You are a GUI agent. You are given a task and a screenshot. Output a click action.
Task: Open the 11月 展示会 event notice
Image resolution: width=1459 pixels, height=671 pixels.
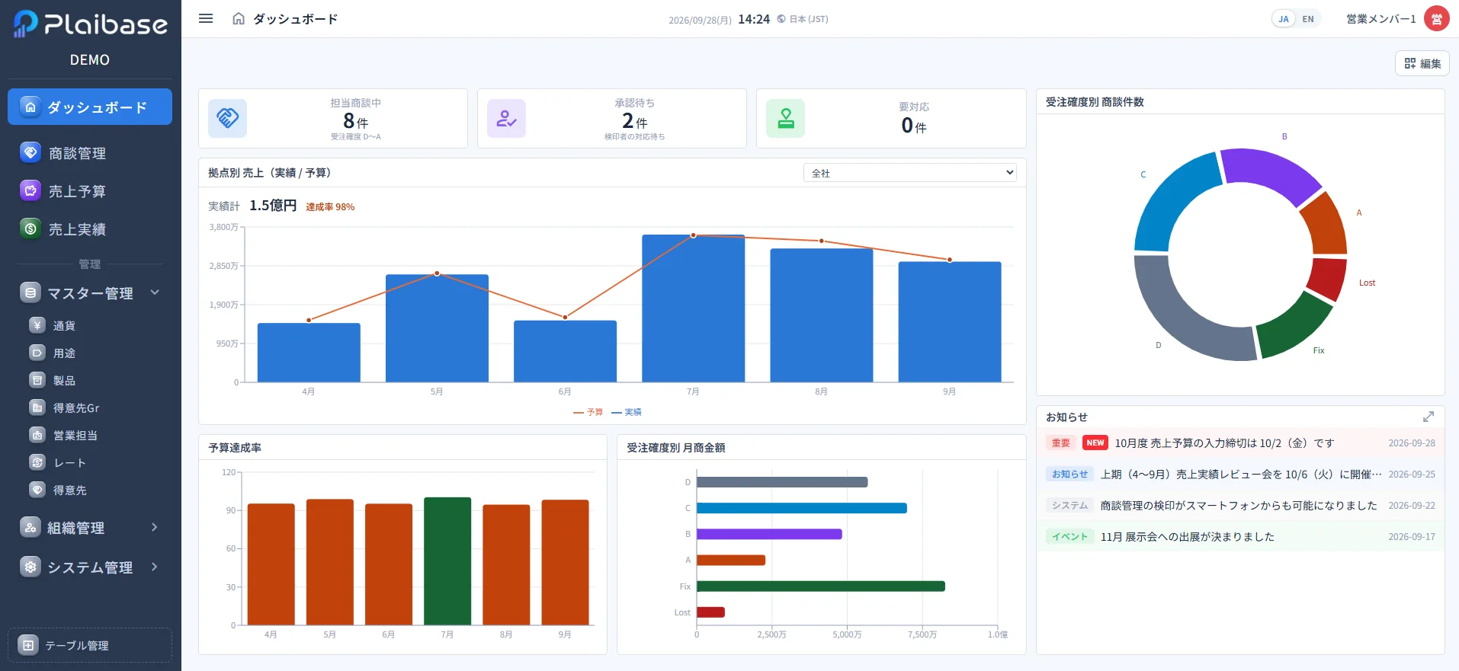[x=1240, y=536]
